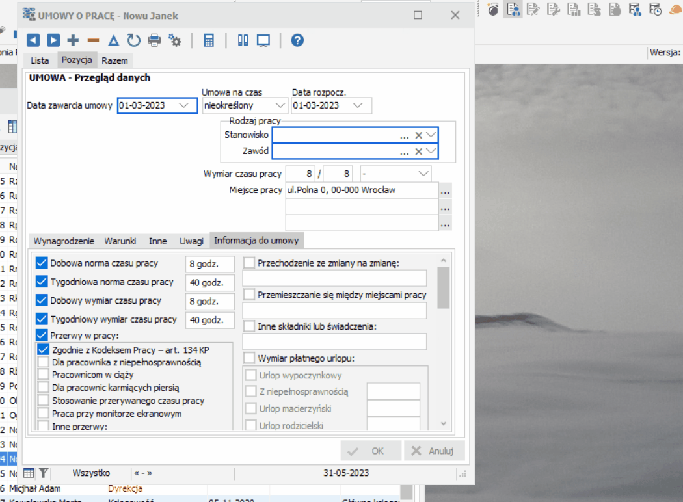Print with the printer icon
Image resolution: width=683 pixels, height=502 pixels.
[154, 40]
